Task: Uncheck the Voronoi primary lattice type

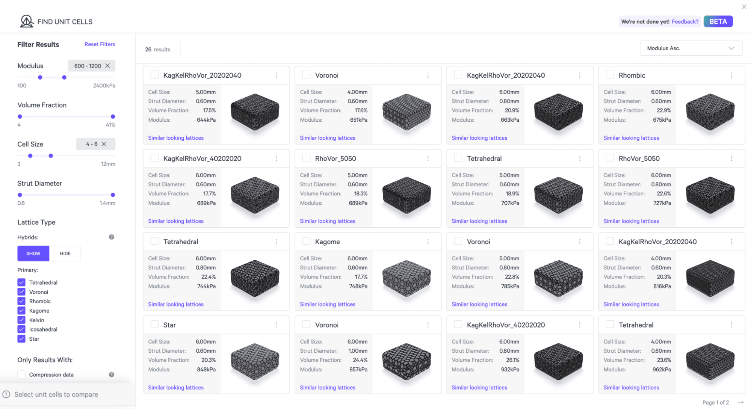Action: click(x=21, y=292)
